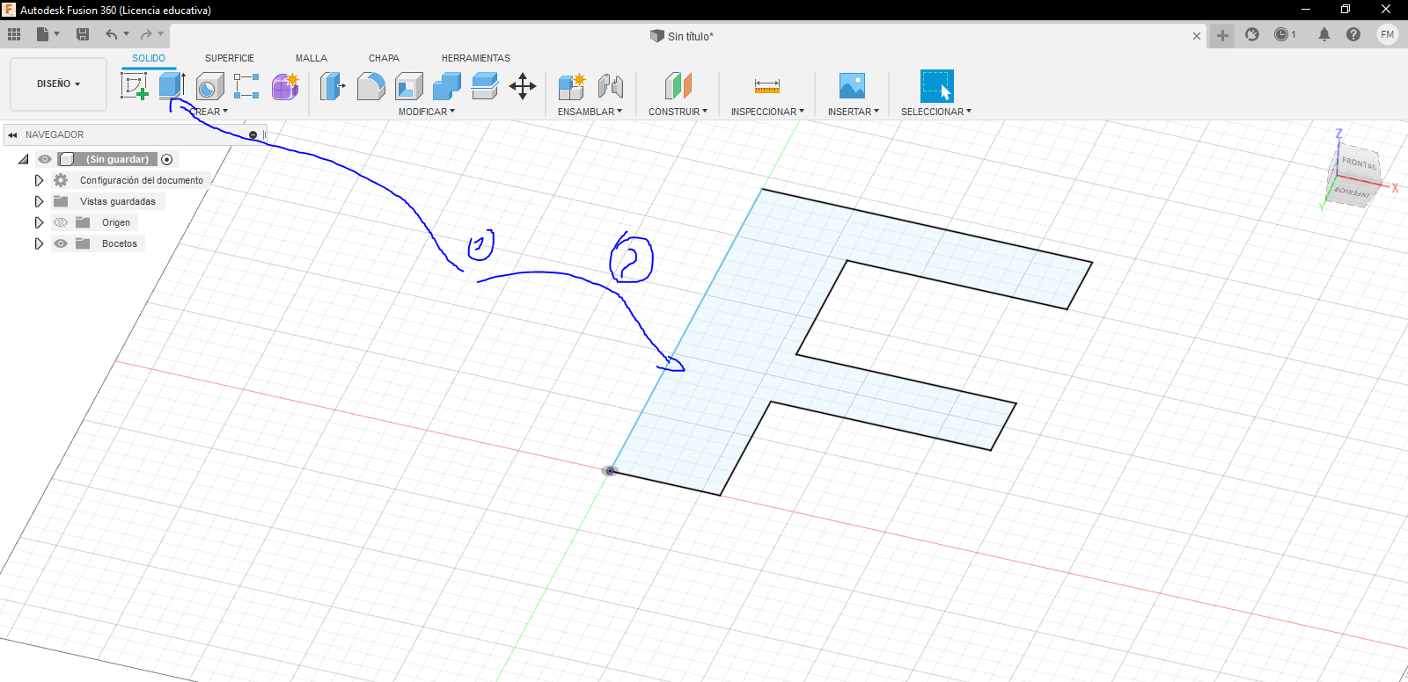Toggle visibility of the (Sin guardar) component
The width and height of the screenshot is (1408, 682).
coord(45,159)
